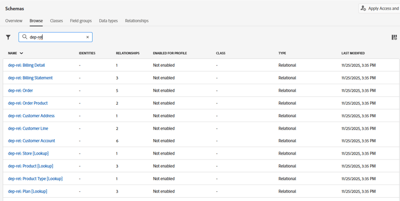Click the Apply Access and button
The width and height of the screenshot is (400, 201).
(379, 9)
